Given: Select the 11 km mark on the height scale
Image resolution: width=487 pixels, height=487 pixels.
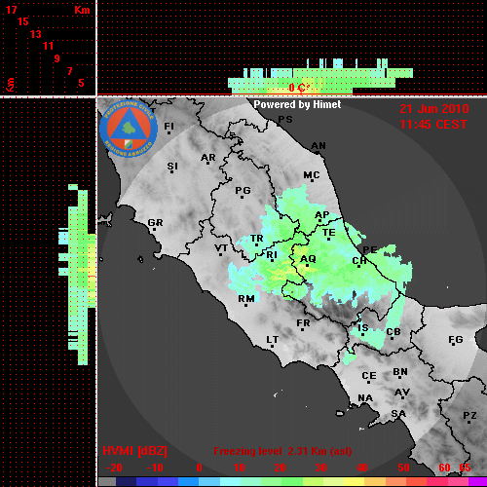Looking at the screenshot, I should pyautogui.click(x=48, y=46).
